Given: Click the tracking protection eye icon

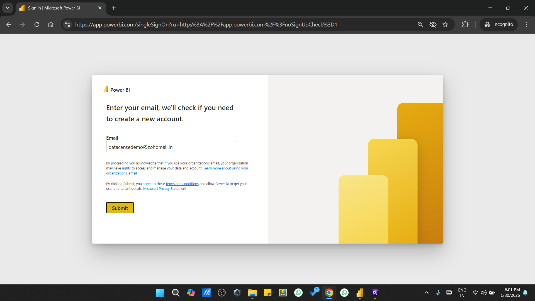Looking at the screenshot, I should click(433, 25).
